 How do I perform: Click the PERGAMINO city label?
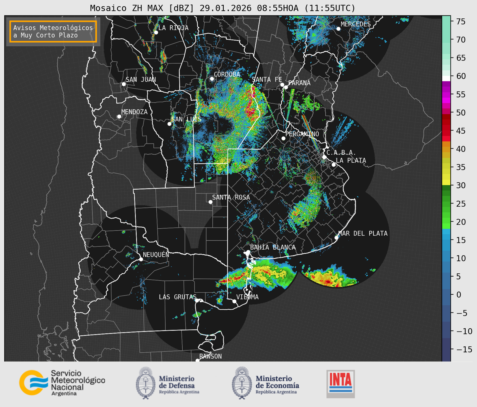click(x=302, y=134)
